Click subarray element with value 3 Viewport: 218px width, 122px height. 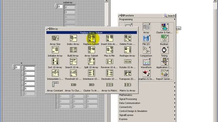69,12
